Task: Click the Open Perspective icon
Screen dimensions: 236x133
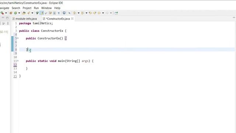Action: 116,13
